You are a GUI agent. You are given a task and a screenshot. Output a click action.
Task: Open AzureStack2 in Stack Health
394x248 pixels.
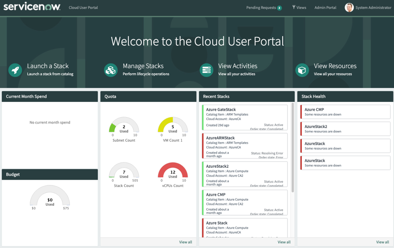(345, 129)
